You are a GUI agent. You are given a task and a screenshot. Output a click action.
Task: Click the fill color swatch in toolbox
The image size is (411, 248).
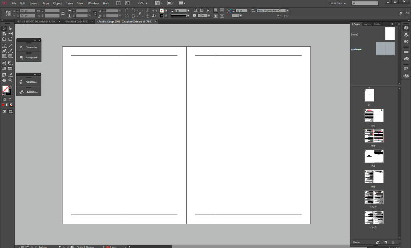5,89
